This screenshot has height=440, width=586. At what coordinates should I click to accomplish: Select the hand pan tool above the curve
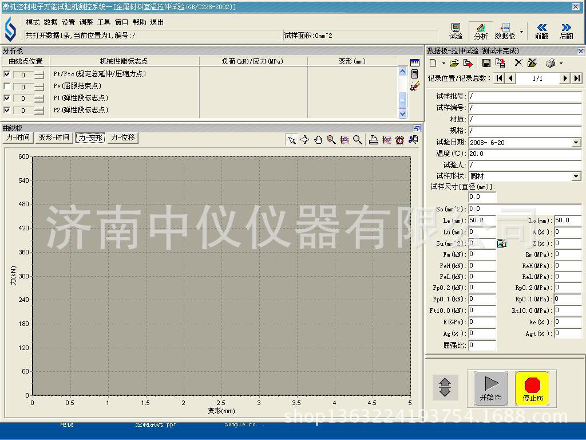318,140
